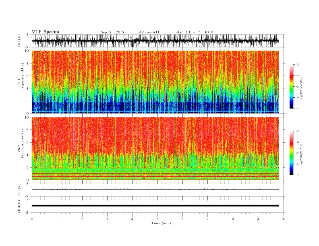Click the "-7" tick on ch.2 colorbar
This screenshot has height=246, width=319.
[x=297, y=175]
